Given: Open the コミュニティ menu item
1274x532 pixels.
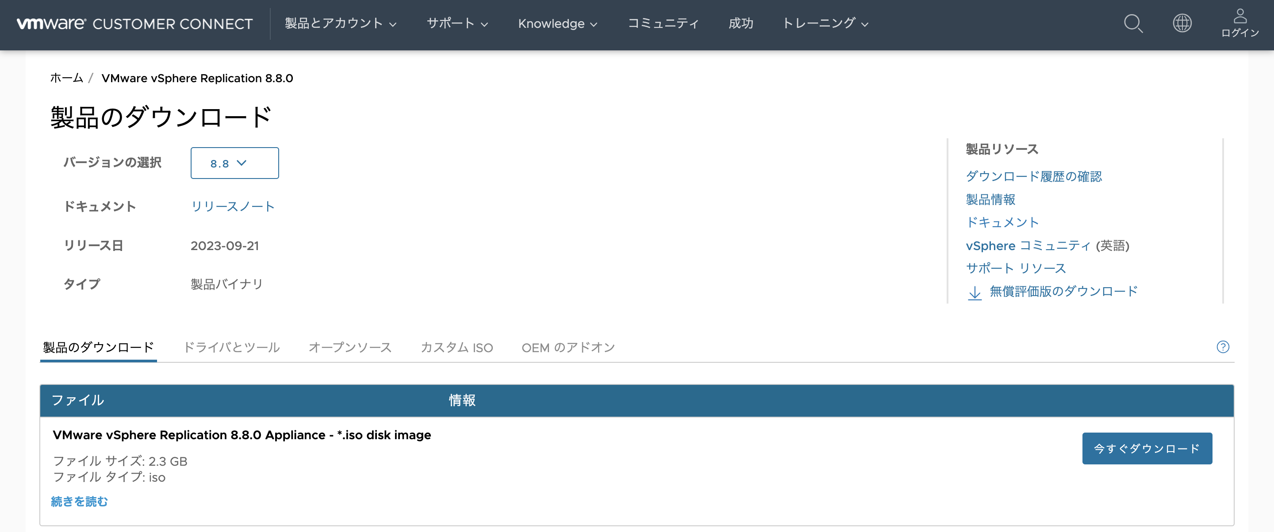Looking at the screenshot, I should click(x=663, y=23).
